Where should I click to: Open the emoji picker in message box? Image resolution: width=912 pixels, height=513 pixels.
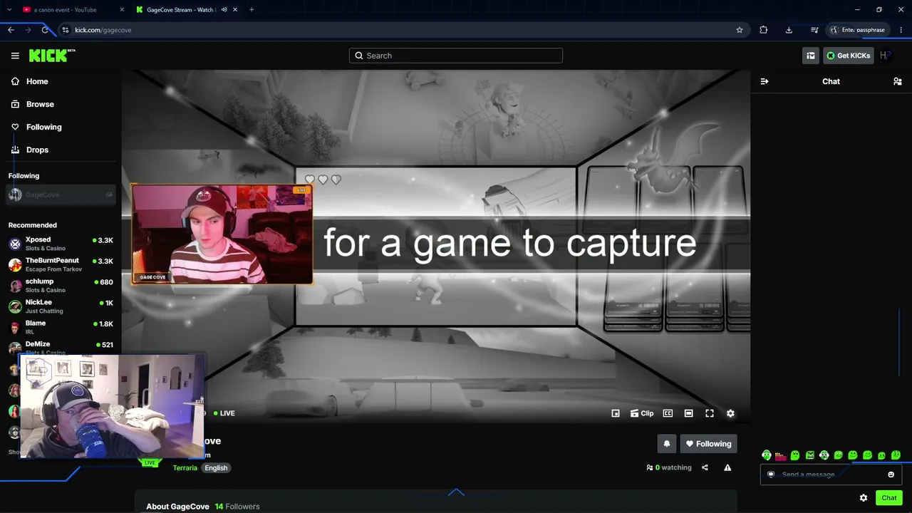891,475
